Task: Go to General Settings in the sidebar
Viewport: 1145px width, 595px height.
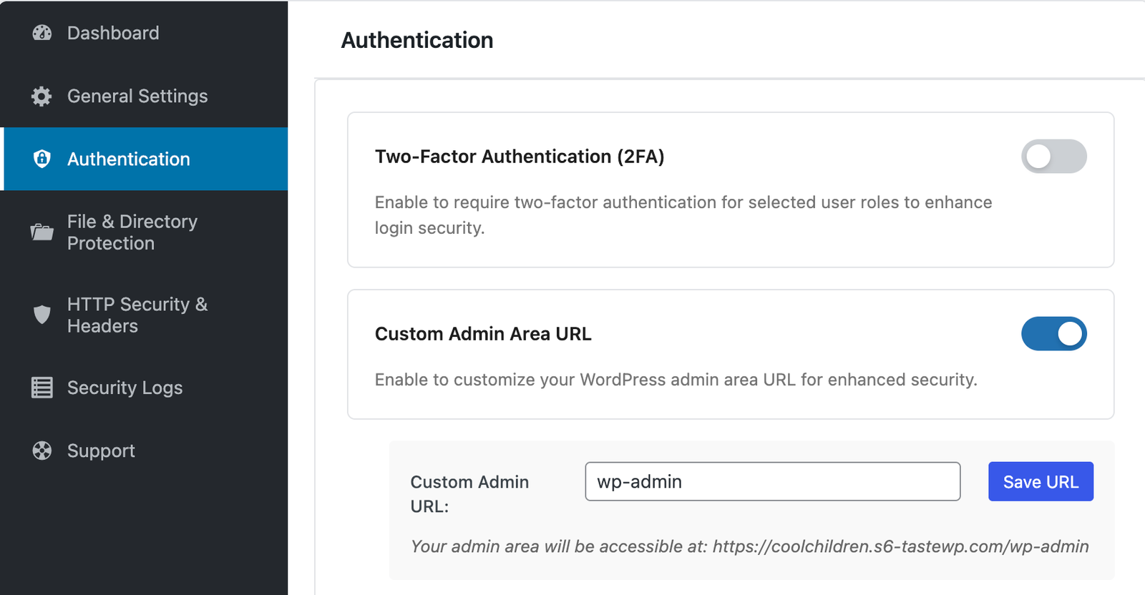Action: coord(137,96)
